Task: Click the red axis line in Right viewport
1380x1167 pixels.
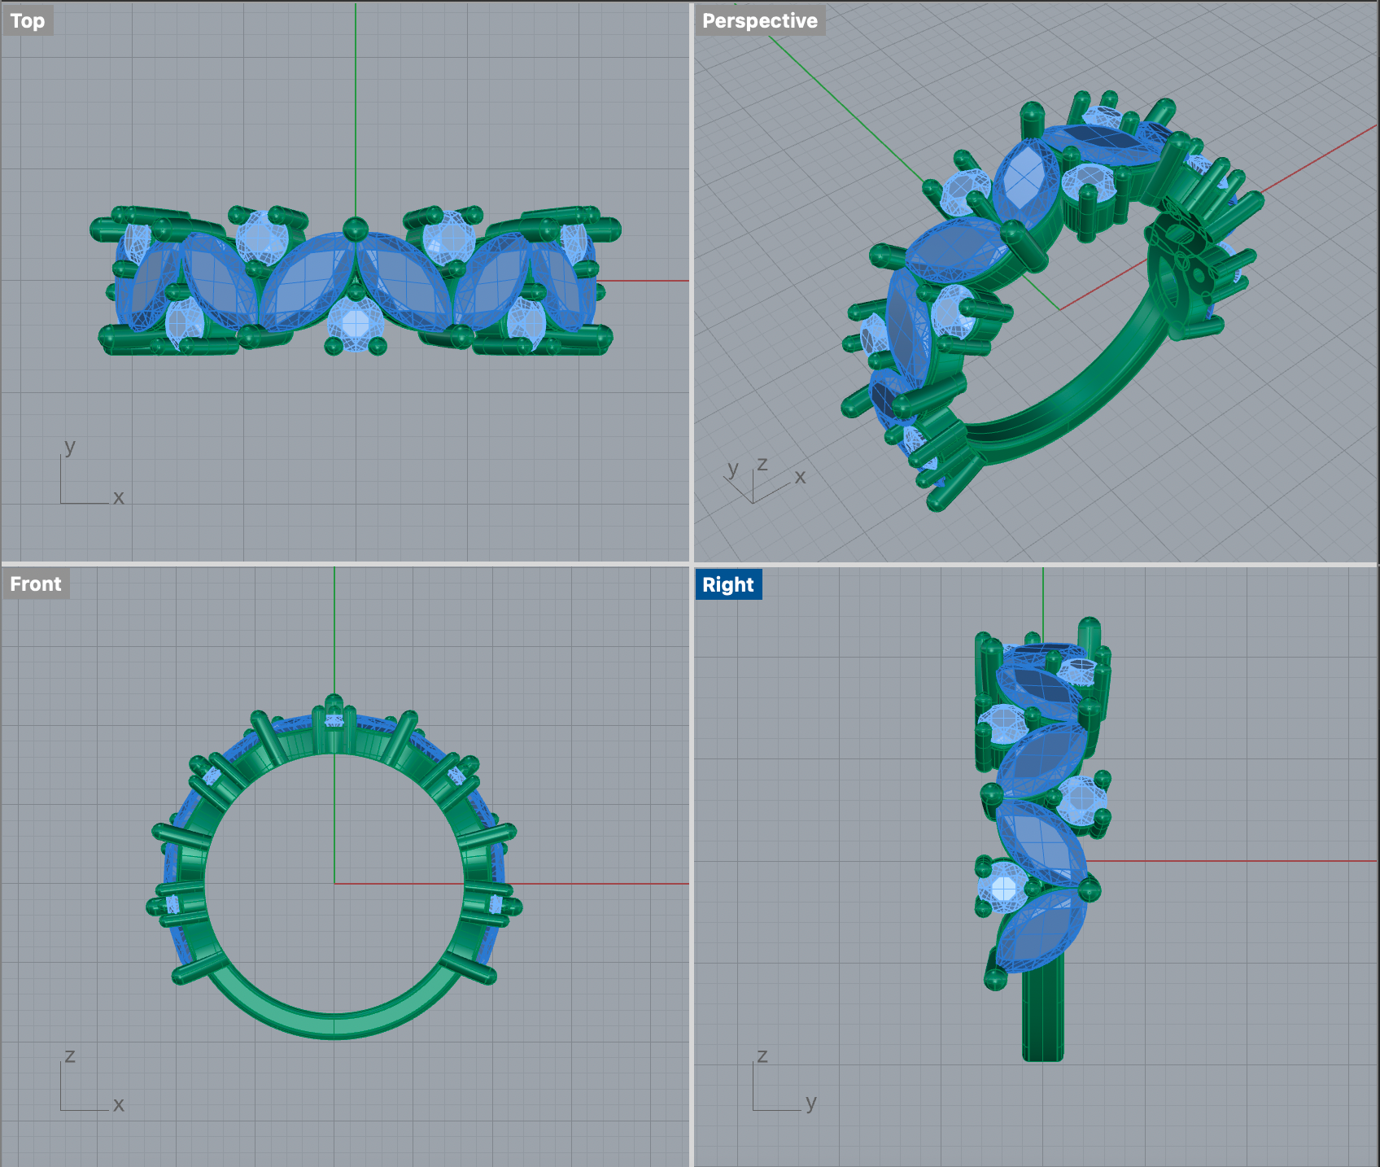Action: [x=1237, y=860]
